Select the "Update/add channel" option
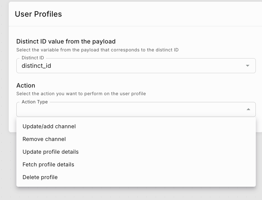The width and height of the screenshot is (262, 200). [x=49, y=126]
